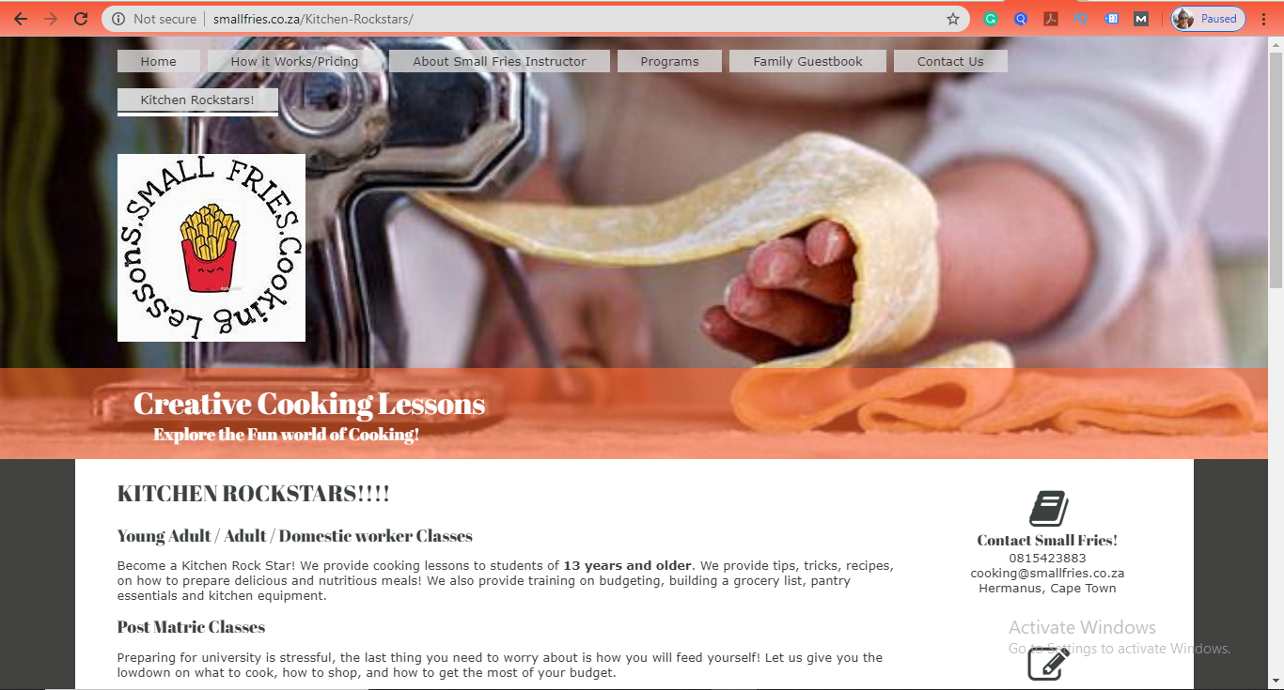Click the Not secure site info icon

[118, 19]
